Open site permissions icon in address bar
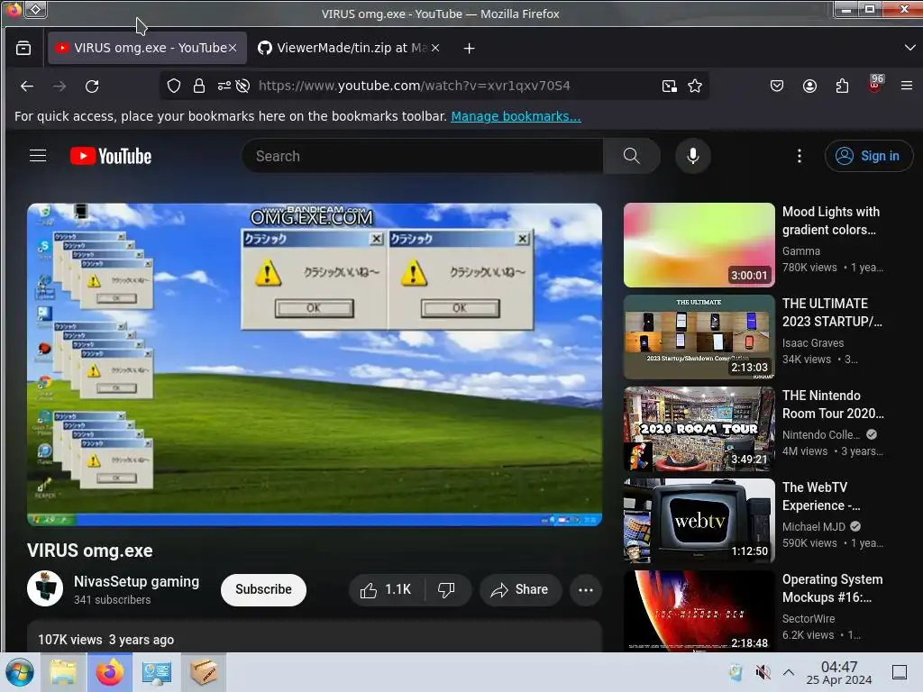 (224, 86)
